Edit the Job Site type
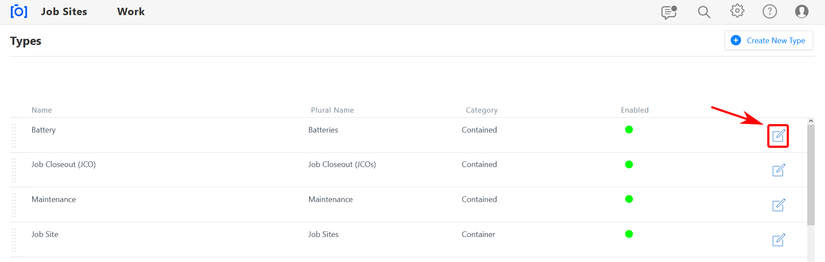 pos(778,240)
